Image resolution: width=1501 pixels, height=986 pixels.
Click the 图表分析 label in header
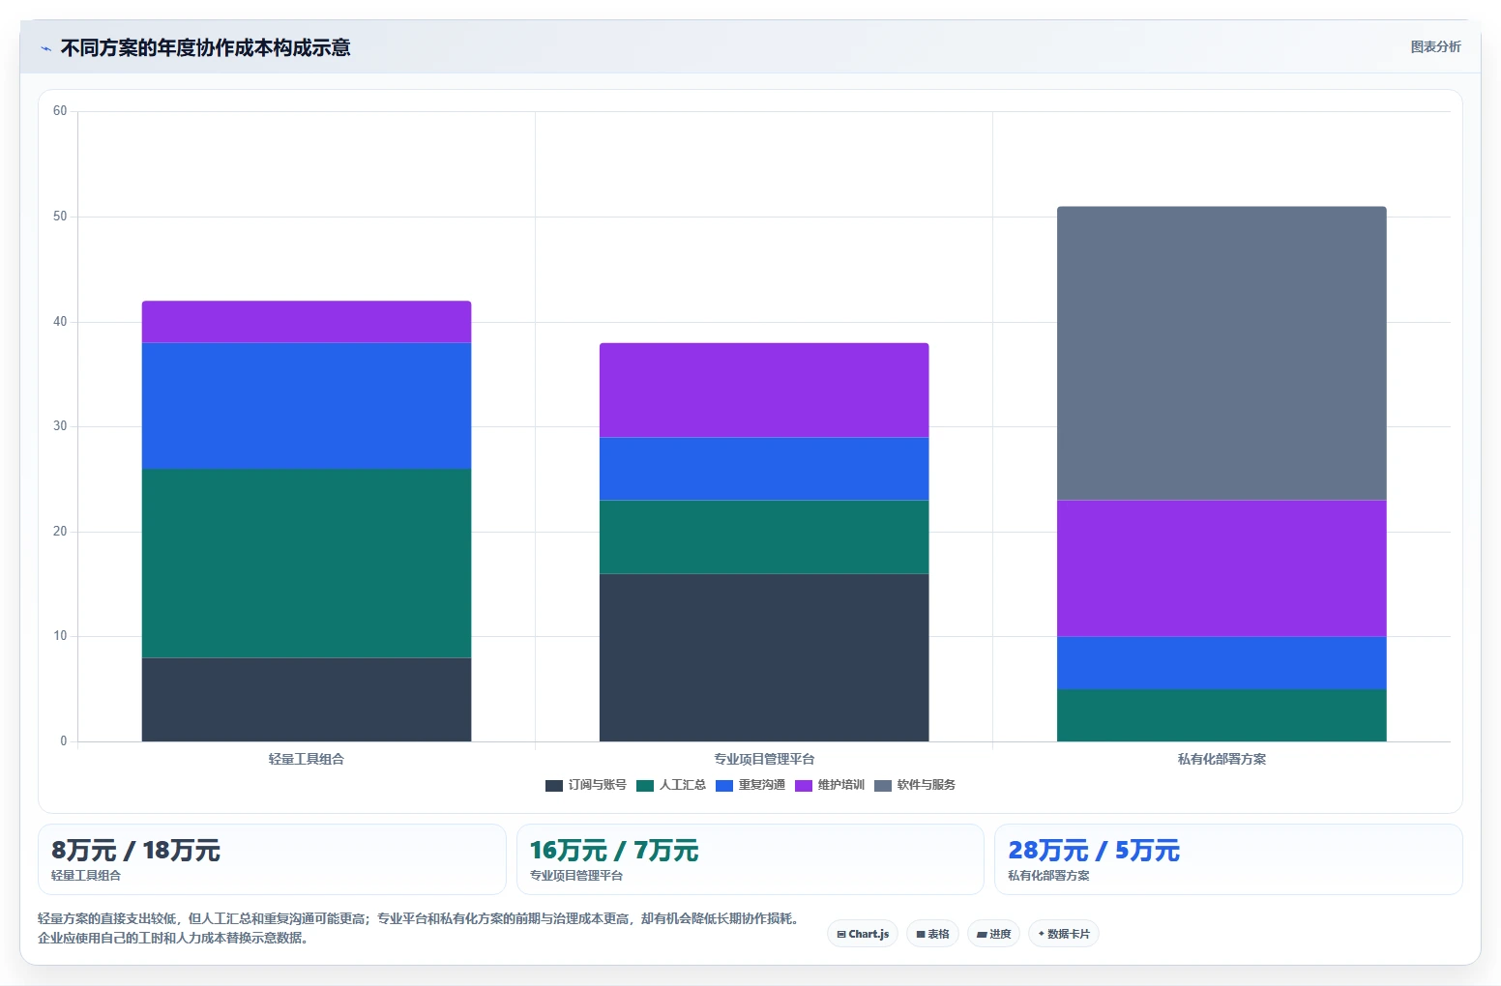click(1435, 46)
